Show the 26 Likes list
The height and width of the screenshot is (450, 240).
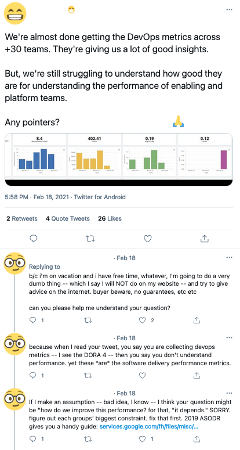pyautogui.click(x=110, y=218)
